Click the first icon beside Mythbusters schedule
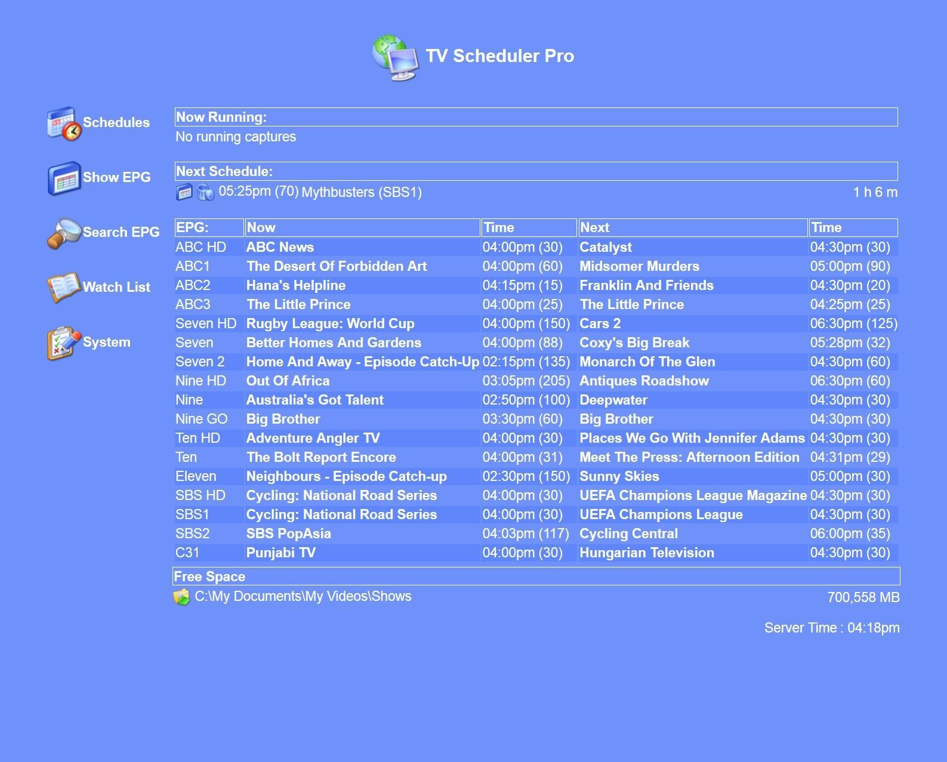947x762 pixels. click(184, 192)
